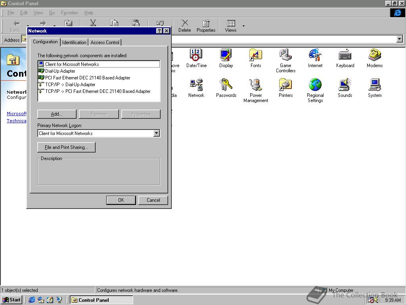This screenshot has width=406, height=305.
Task: Select the Dial-Up Adapter list item
Action: click(99, 71)
